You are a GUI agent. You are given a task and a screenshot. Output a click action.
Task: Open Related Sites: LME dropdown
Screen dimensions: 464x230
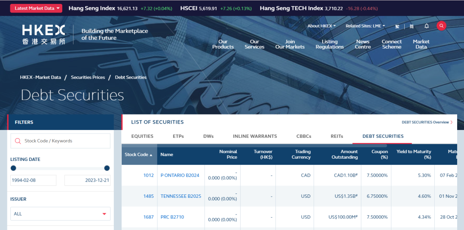pos(365,26)
